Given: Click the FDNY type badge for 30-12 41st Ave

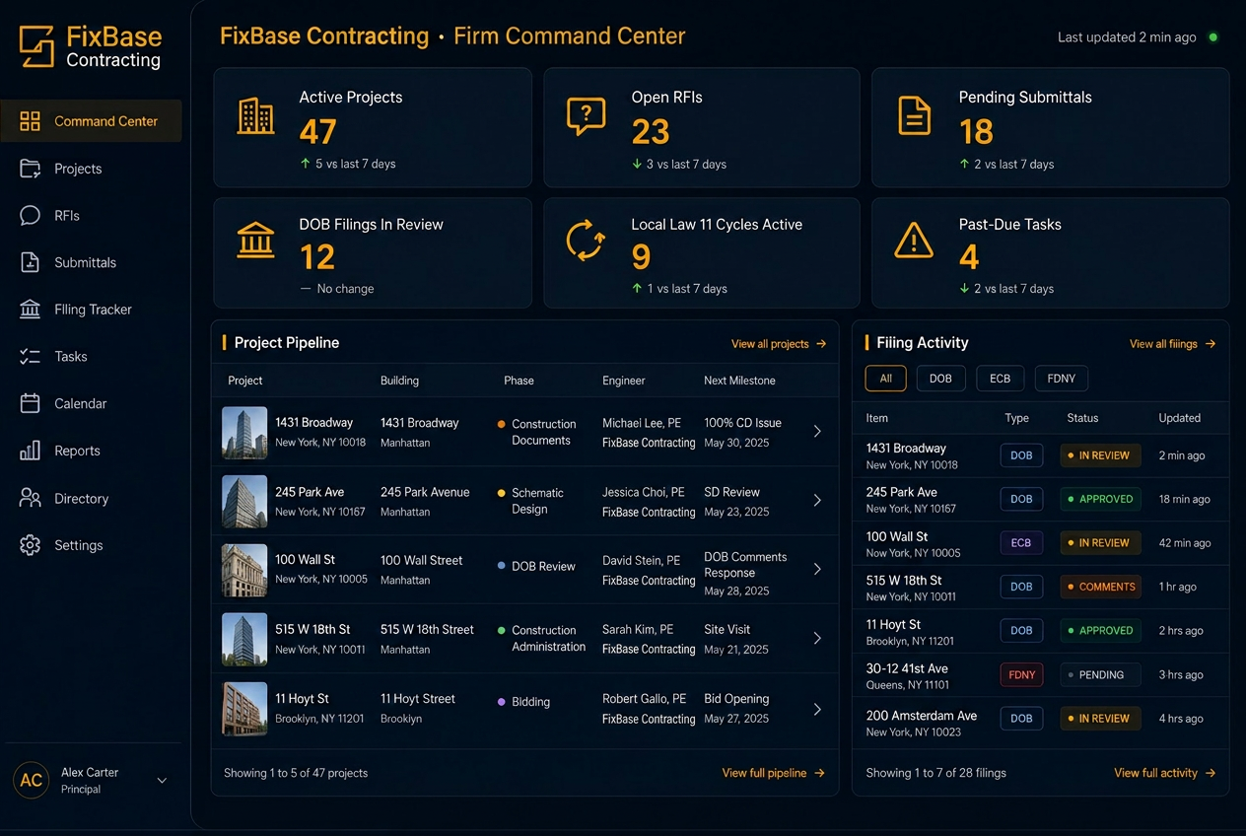Looking at the screenshot, I should point(1021,675).
